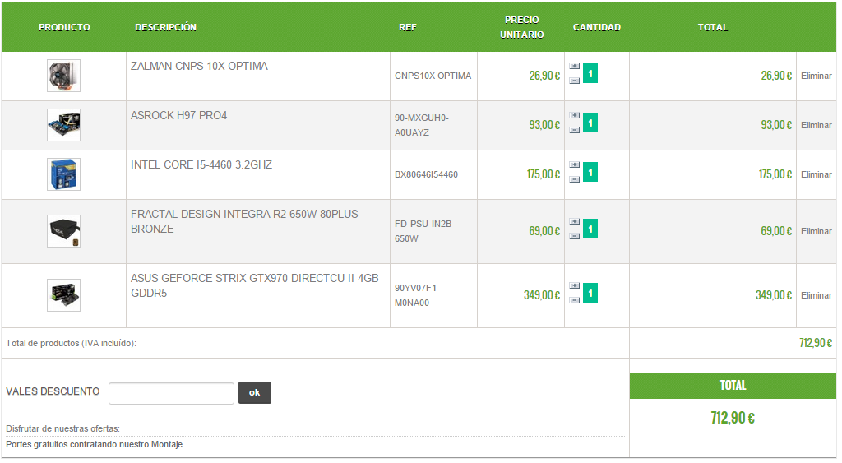Screen dimensions: 842x463
Task: Decrease quantity of ZALMAN CNPS 10X OPTIMA
Action: 575,81
